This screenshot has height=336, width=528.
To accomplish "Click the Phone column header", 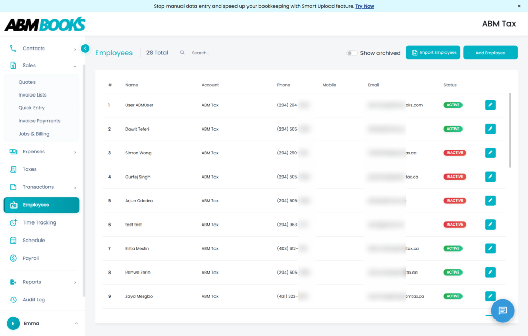I will [x=284, y=85].
